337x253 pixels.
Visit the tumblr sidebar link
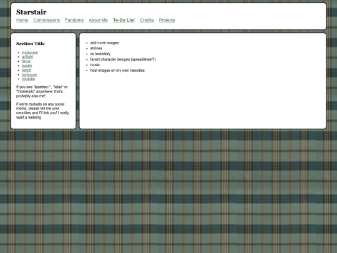coord(27,66)
